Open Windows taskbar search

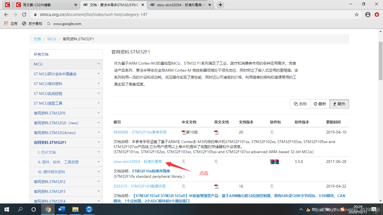click(20, 209)
